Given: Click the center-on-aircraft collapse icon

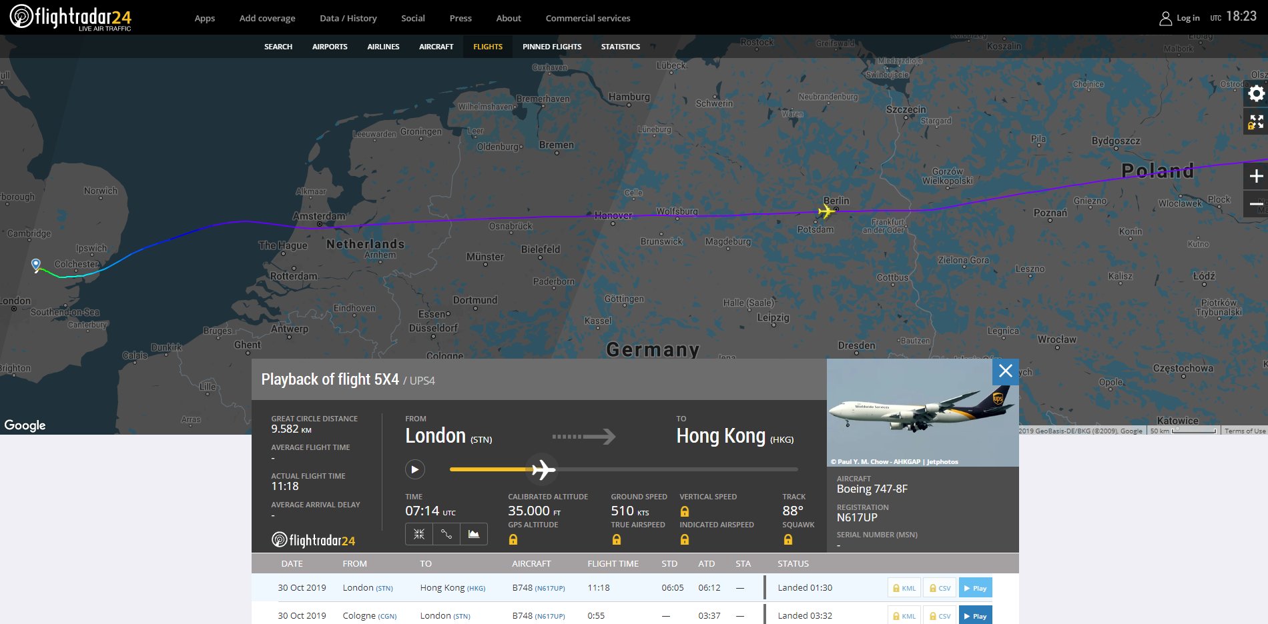Looking at the screenshot, I should coord(419,534).
